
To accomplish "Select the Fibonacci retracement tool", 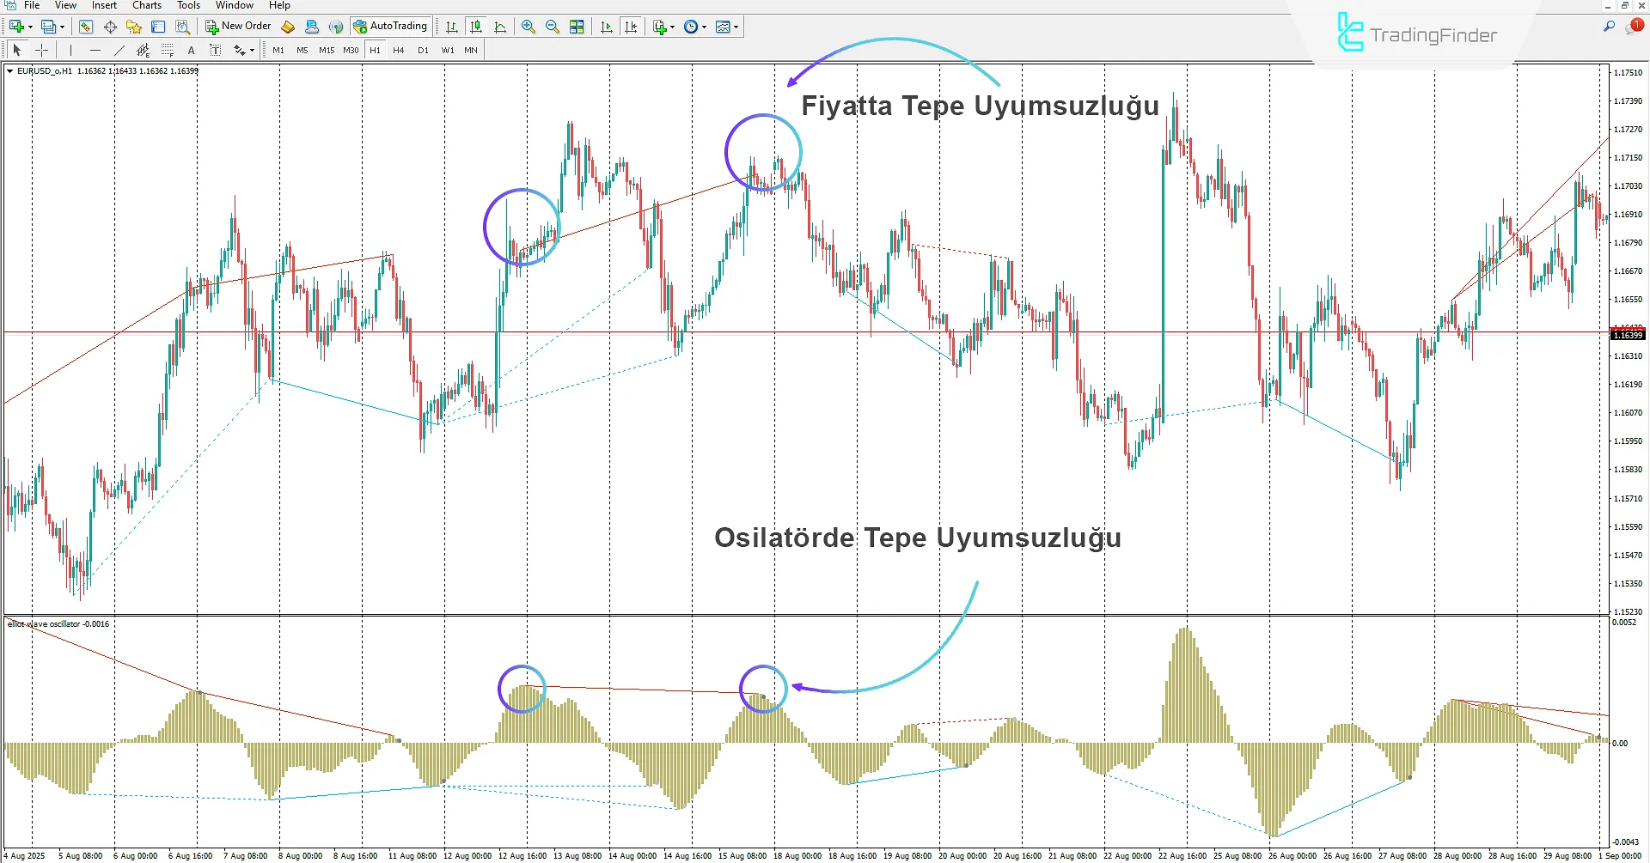I will (x=166, y=49).
